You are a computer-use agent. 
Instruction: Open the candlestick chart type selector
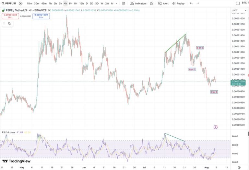pos(124,3)
